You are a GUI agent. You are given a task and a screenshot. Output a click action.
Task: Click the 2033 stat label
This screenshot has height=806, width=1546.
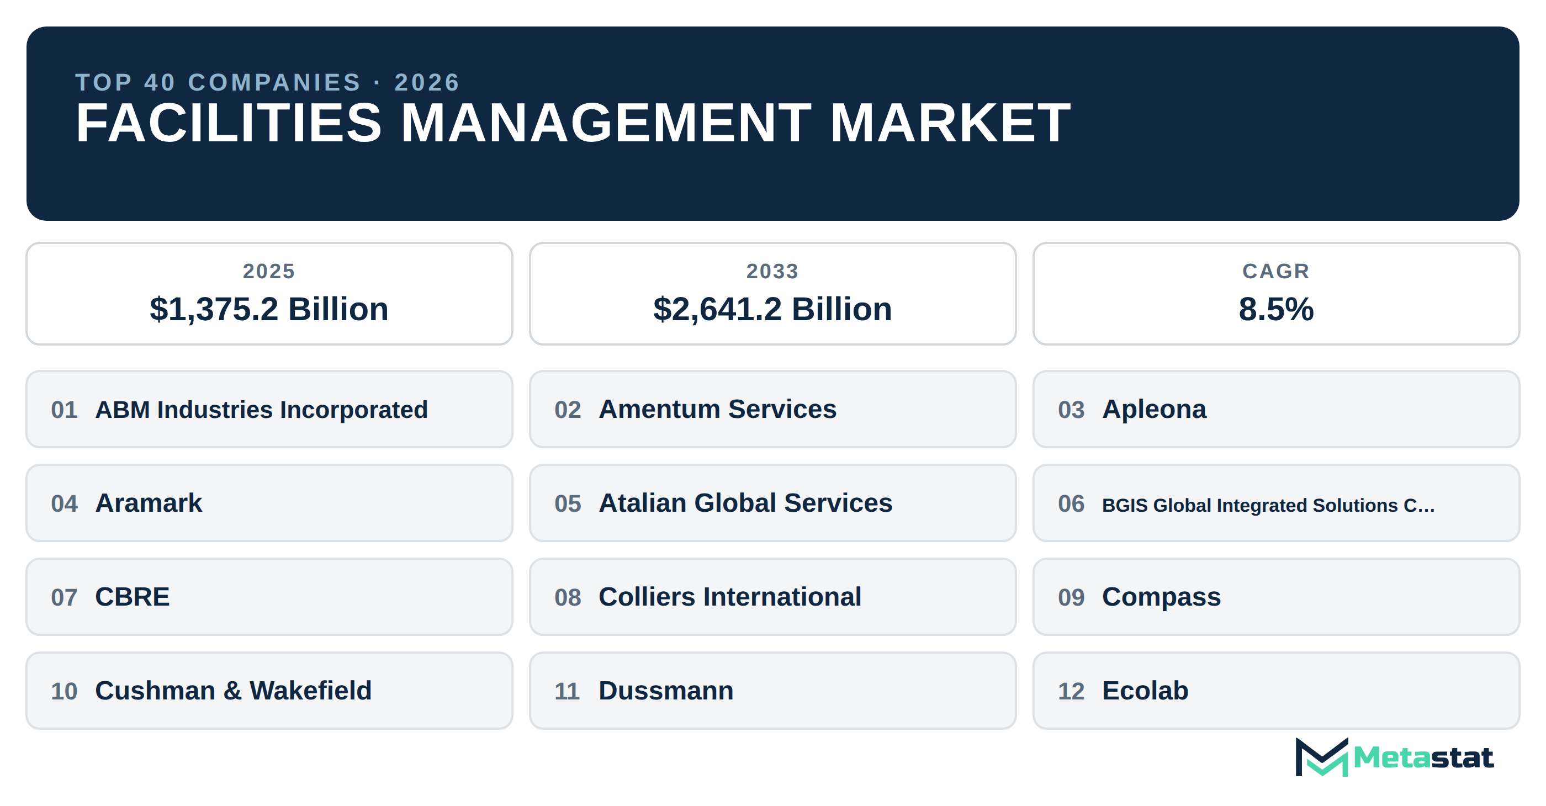click(772, 271)
